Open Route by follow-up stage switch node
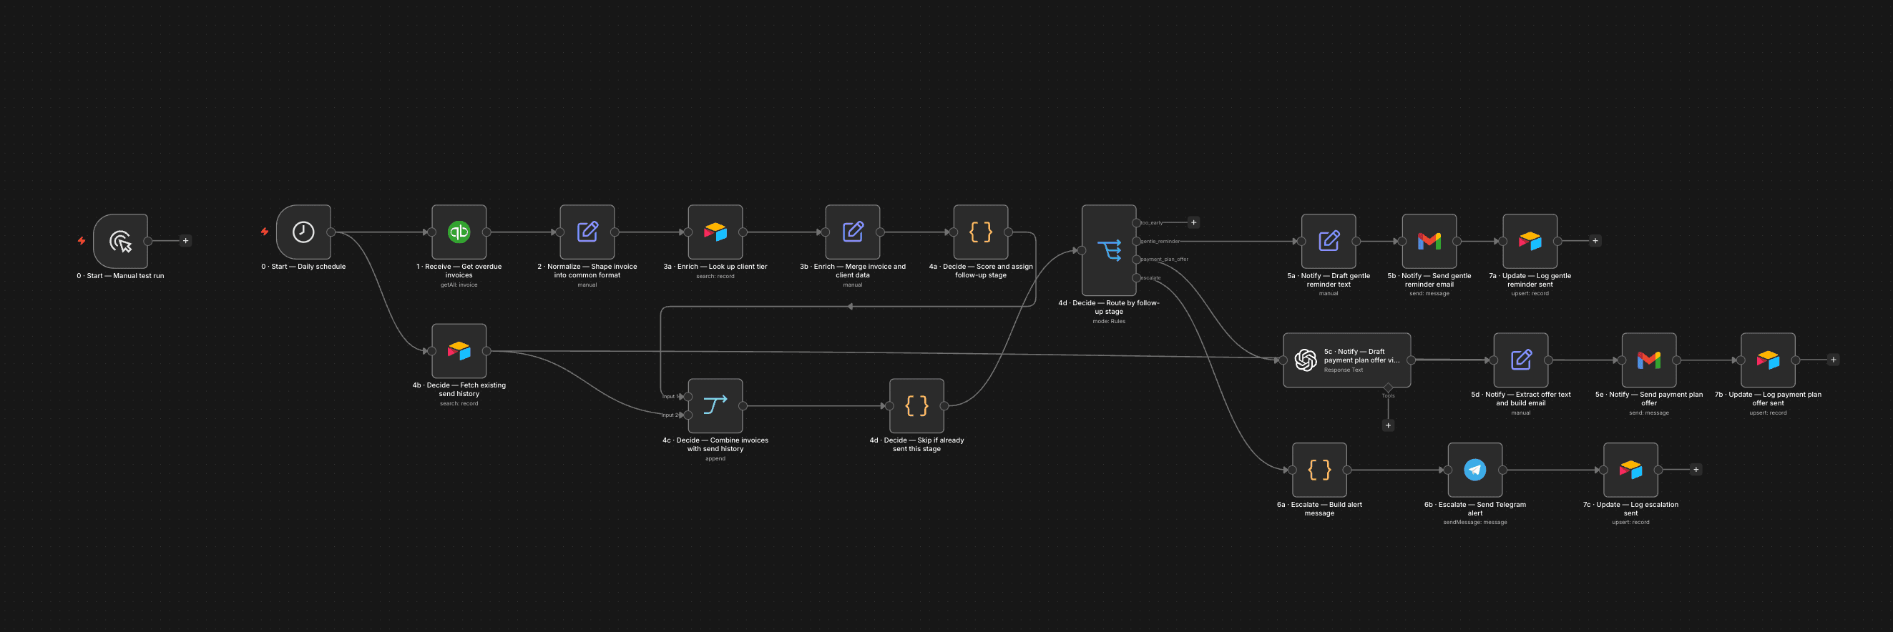This screenshot has width=1893, height=632. click(x=1109, y=250)
